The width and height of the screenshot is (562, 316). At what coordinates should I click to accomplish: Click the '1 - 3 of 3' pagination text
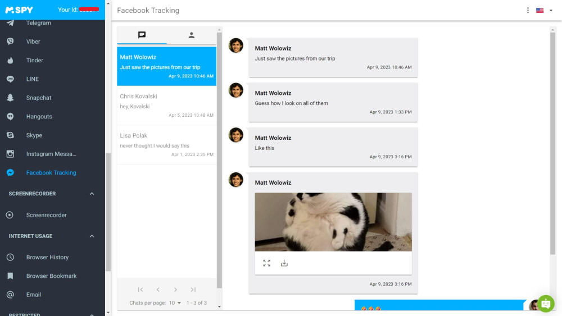pyautogui.click(x=196, y=303)
